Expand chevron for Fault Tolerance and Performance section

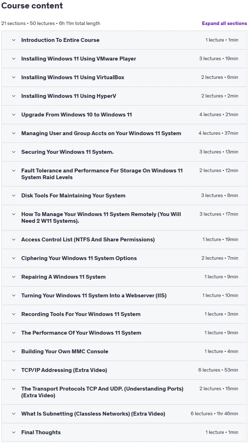[x=14, y=171]
